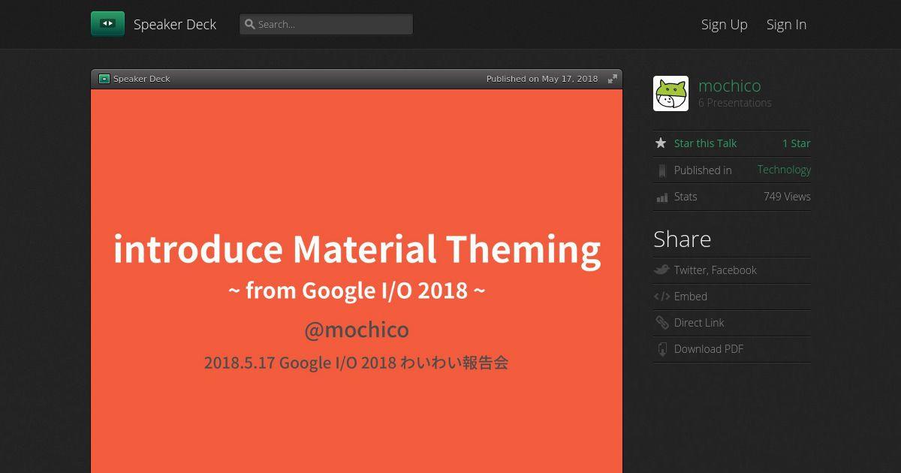Click the small Speaker Deck icon in player header

point(104,79)
